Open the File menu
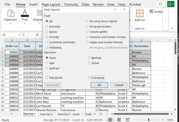179x122 pixels. [x=7, y=4]
